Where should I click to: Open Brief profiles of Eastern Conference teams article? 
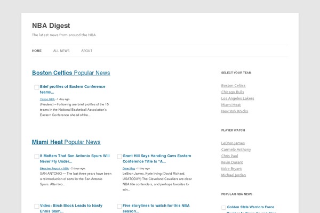click(73, 89)
